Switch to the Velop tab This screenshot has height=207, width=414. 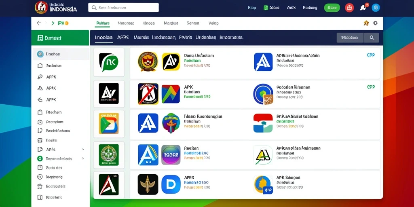[213, 23]
